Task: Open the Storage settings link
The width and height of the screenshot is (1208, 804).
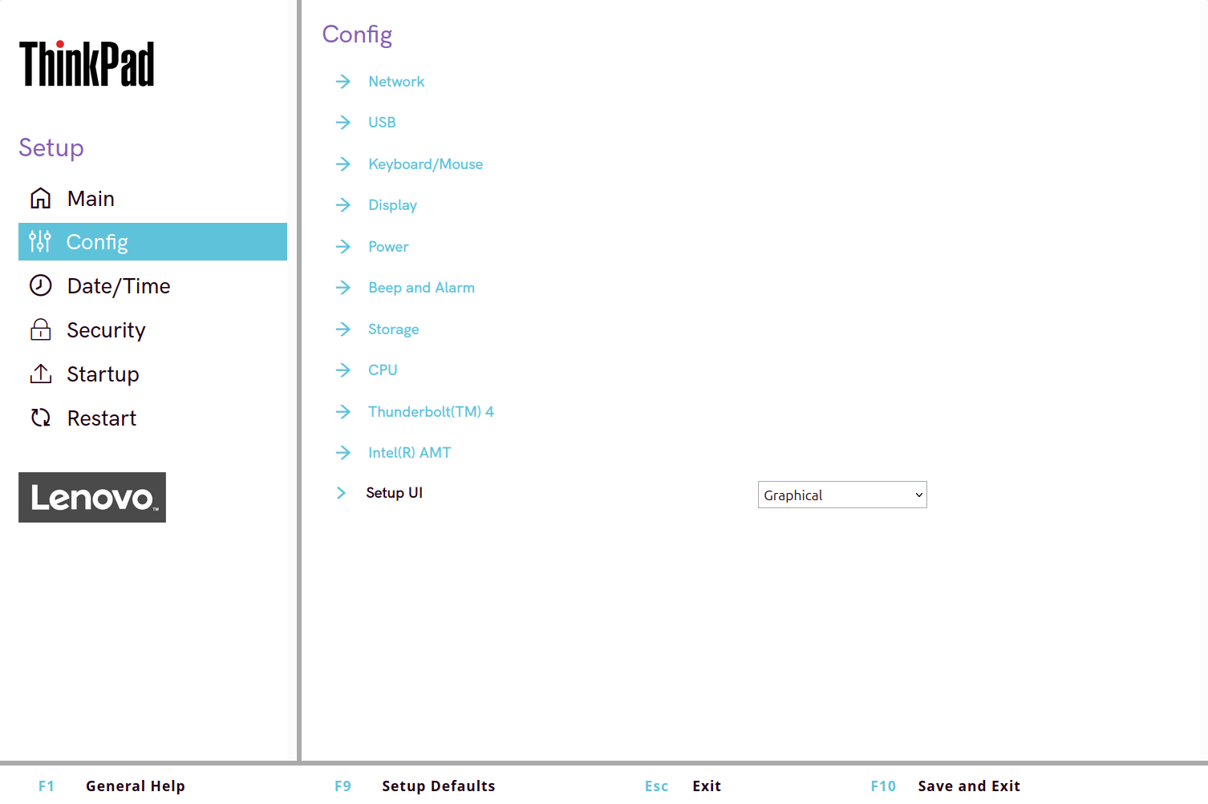Action: [x=393, y=329]
